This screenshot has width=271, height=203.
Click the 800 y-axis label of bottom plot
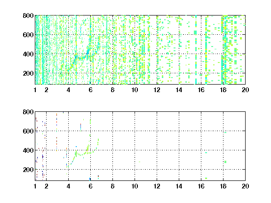click(28, 112)
